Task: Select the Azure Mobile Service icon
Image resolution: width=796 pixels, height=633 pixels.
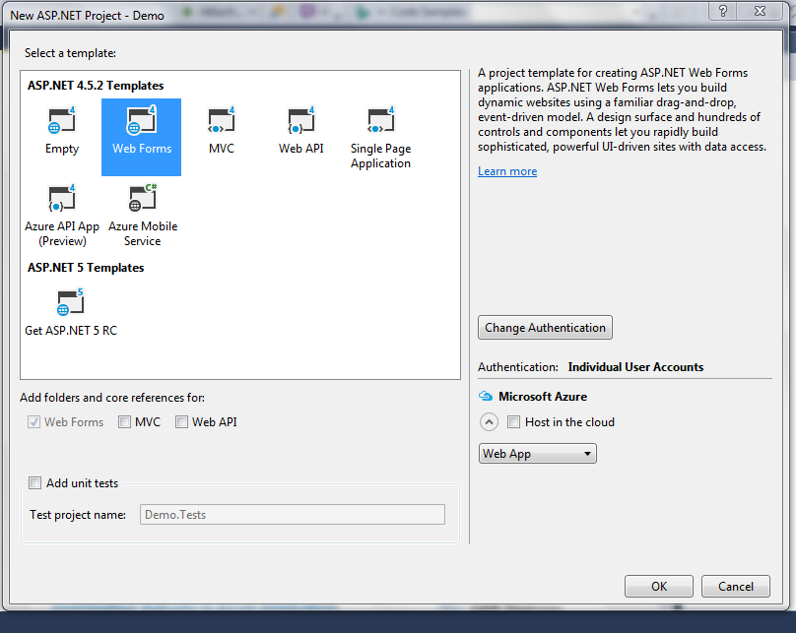Action: [x=142, y=198]
